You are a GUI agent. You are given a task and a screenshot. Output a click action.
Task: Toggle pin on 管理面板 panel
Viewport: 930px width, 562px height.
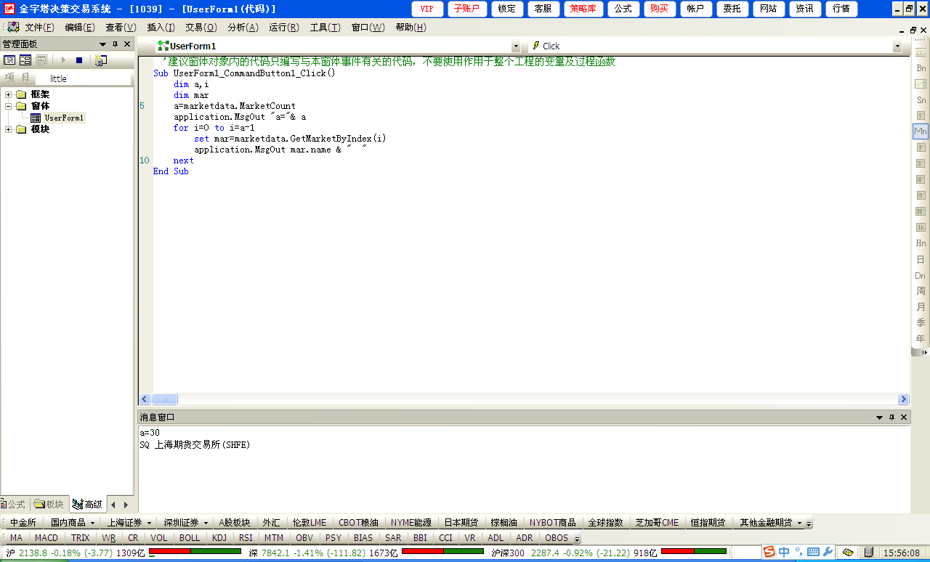[115, 44]
